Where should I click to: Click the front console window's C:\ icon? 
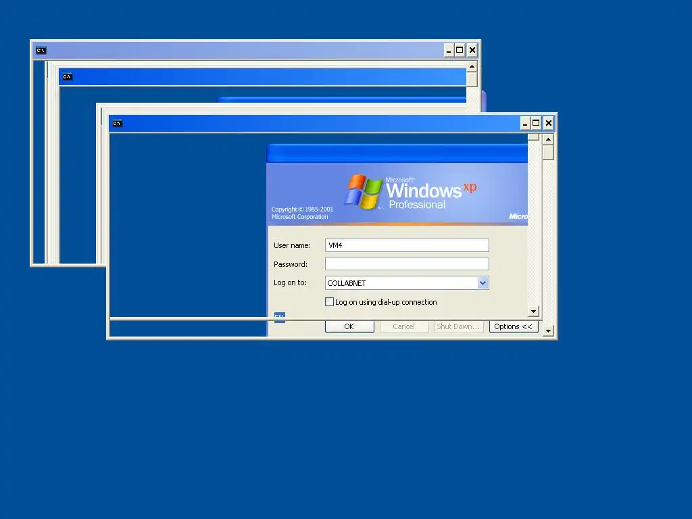coord(117,123)
